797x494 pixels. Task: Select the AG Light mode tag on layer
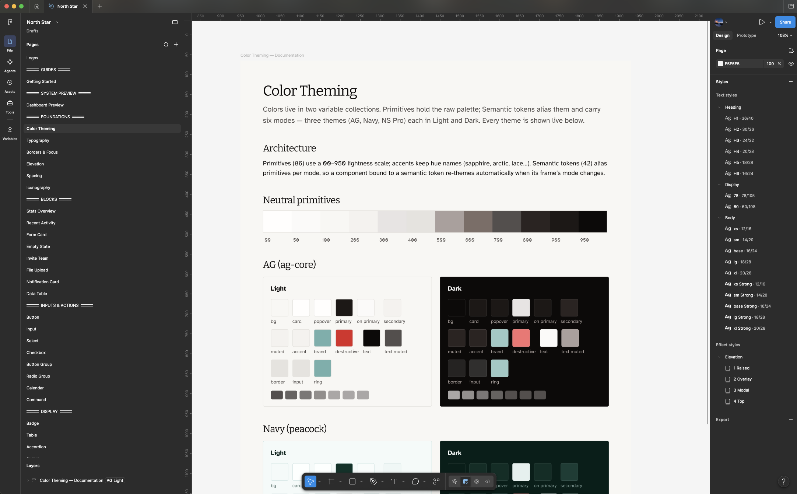(x=115, y=480)
